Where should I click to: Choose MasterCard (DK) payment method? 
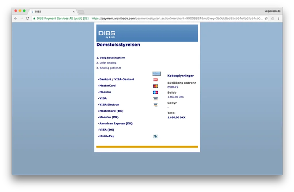(x=111, y=111)
